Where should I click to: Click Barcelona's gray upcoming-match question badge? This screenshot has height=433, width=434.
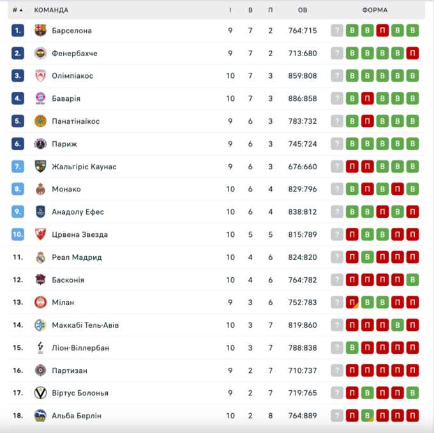337,31
